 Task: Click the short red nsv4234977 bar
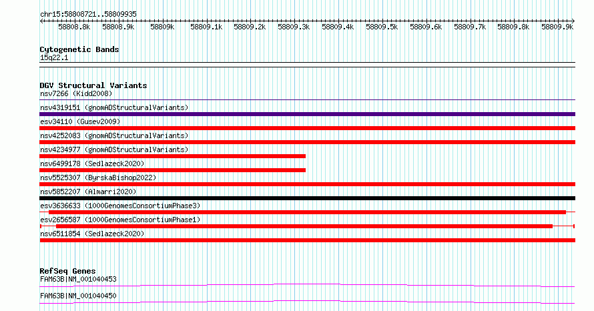tap(172, 156)
